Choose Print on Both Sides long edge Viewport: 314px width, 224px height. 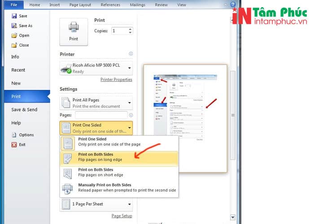[x=119, y=159]
